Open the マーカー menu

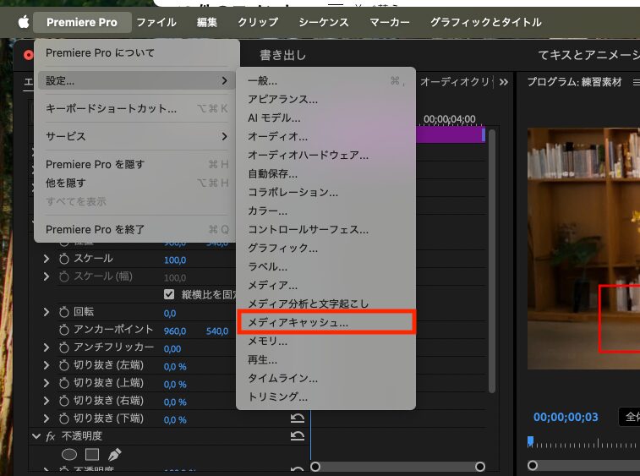coord(390,22)
